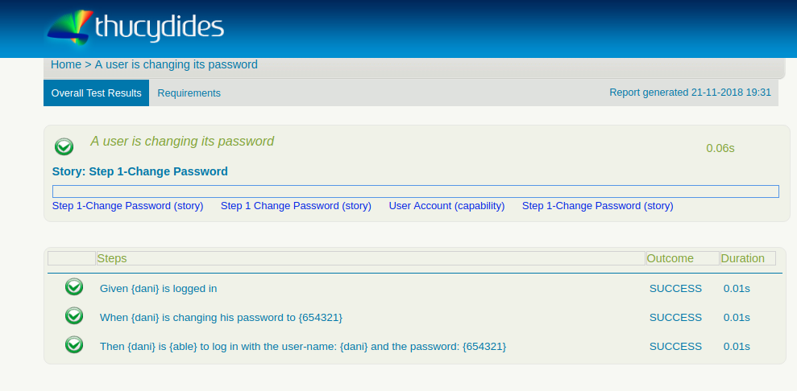Select the 'When {dani} is changing his password' step
797x391 pixels.
[221, 318]
